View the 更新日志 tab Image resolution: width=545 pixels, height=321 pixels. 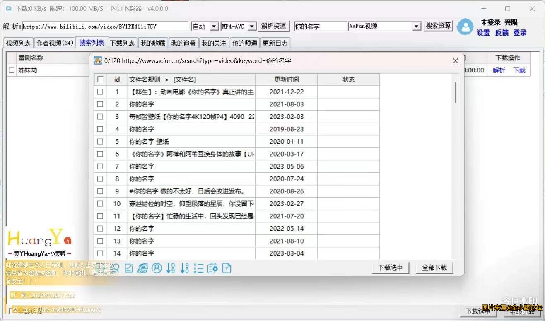click(275, 43)
